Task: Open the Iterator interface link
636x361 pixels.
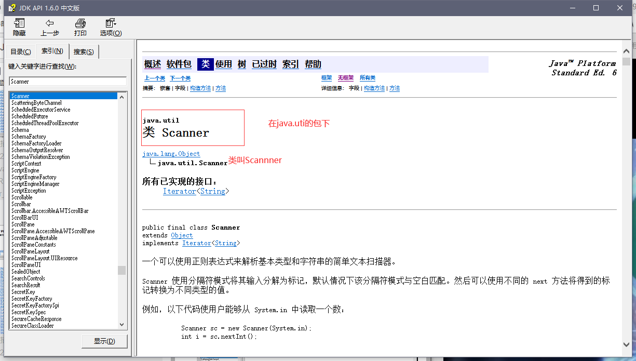Action: point(179,191)
